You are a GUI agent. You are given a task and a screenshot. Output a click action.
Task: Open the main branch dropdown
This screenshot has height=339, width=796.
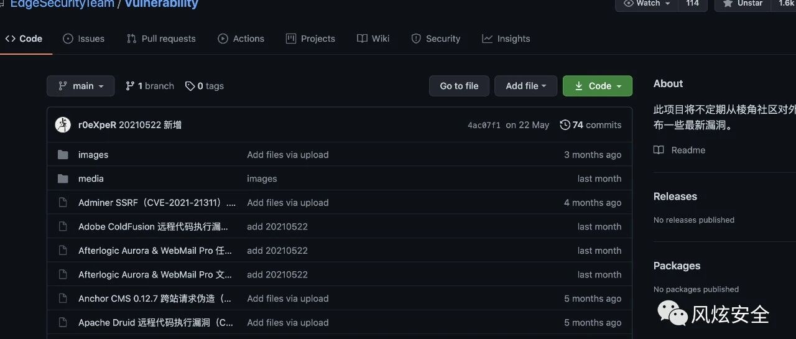click(x=81, y=86)
